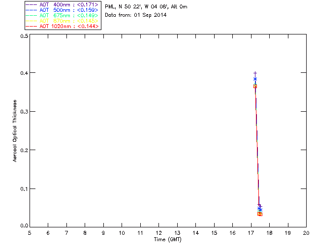Click the y-axis tick label 0.0

(x=24, y=226)
